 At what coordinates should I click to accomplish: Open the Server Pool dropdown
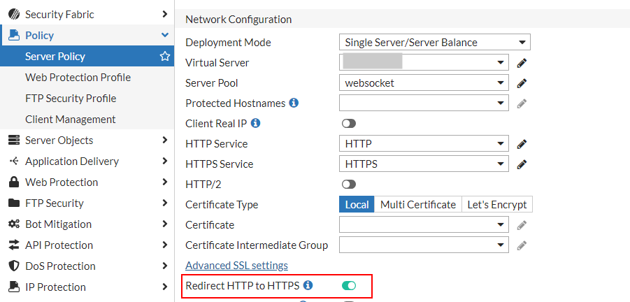[424, 83]
